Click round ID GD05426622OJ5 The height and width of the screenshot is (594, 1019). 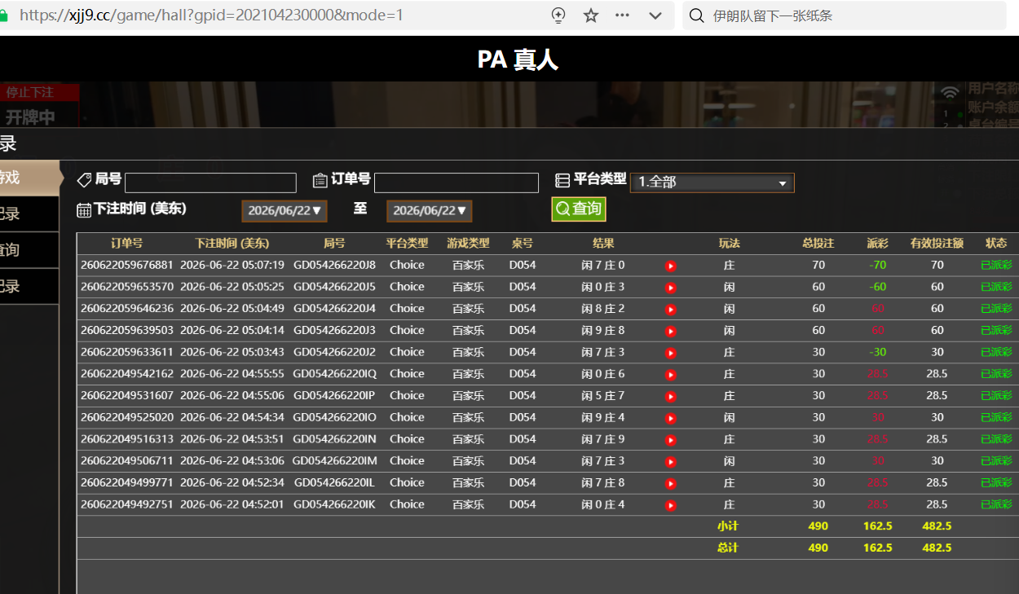(334, 287)
